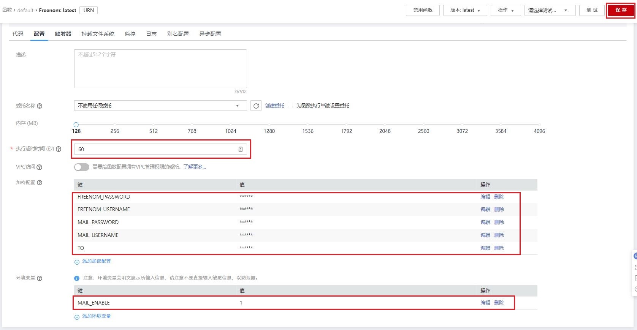Click help icon beside 加密配置 label
The width and height of the screenshot is (637, 330).
click(x=40, y=183)
